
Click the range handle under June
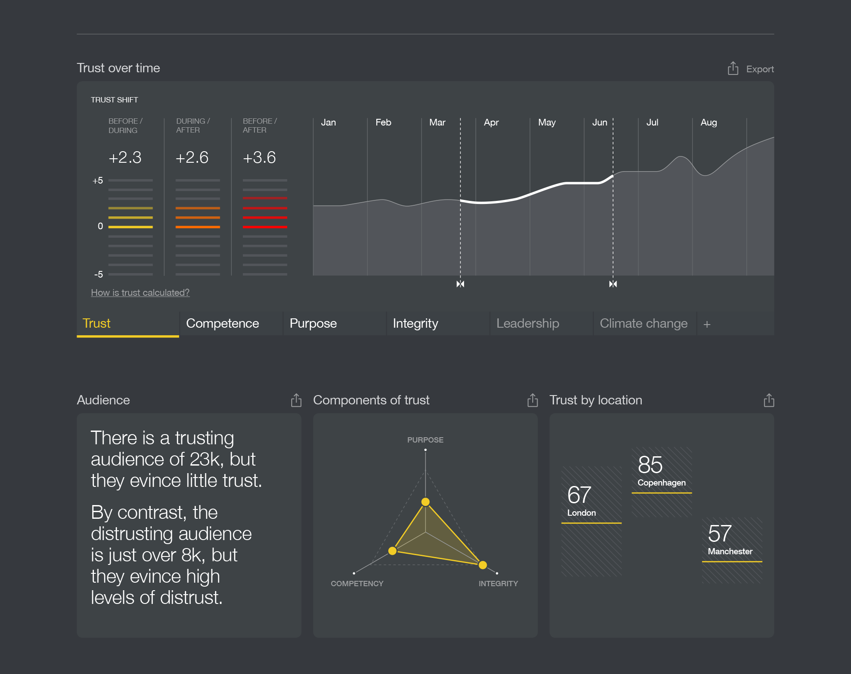tap(613, 284)
